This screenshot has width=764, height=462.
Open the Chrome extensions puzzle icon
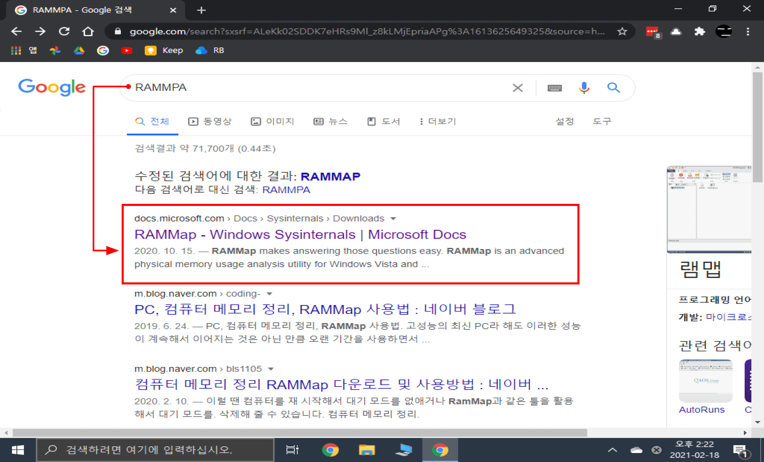[x=700, y=31]
